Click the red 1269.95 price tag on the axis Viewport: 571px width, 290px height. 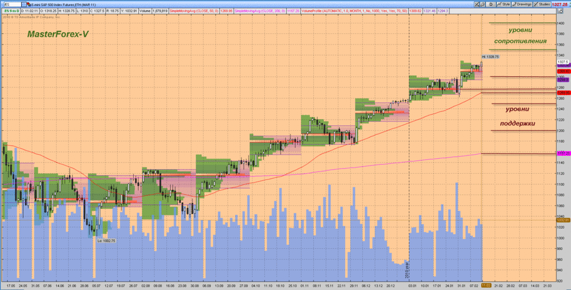coord(563,93)
